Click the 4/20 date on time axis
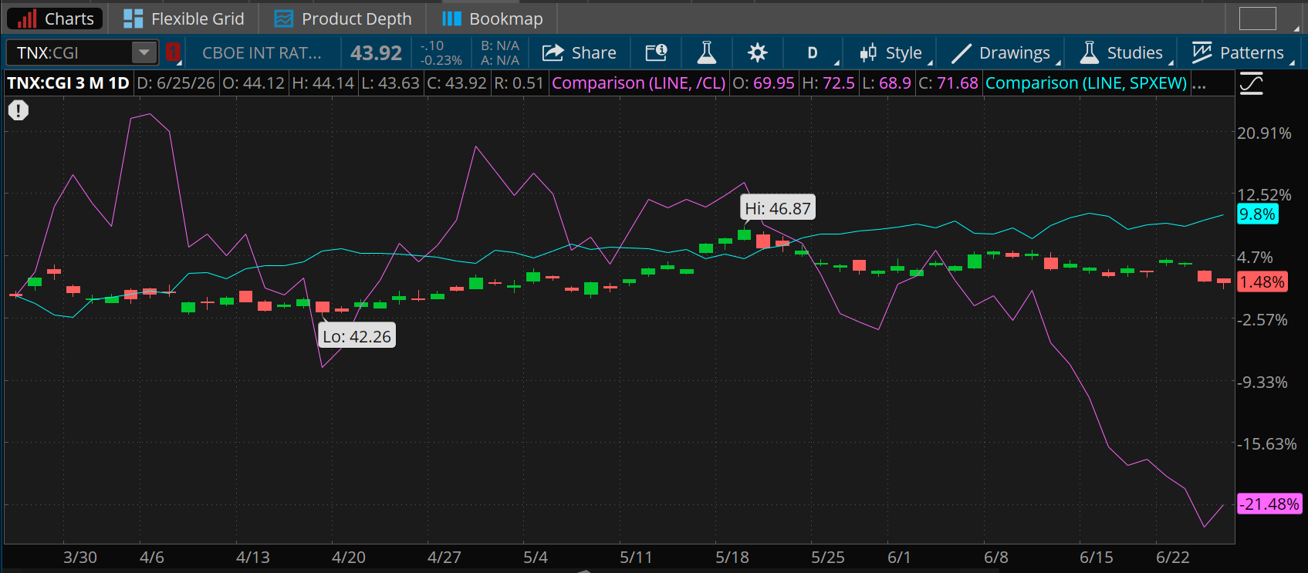 pos(349,557)
